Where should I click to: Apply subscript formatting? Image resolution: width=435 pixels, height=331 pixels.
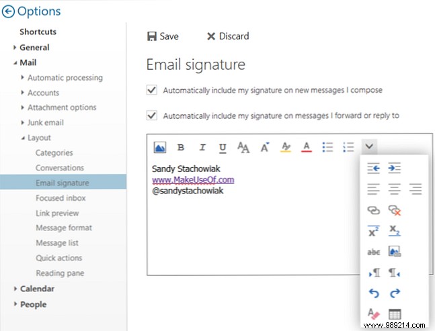coord(395,230)
